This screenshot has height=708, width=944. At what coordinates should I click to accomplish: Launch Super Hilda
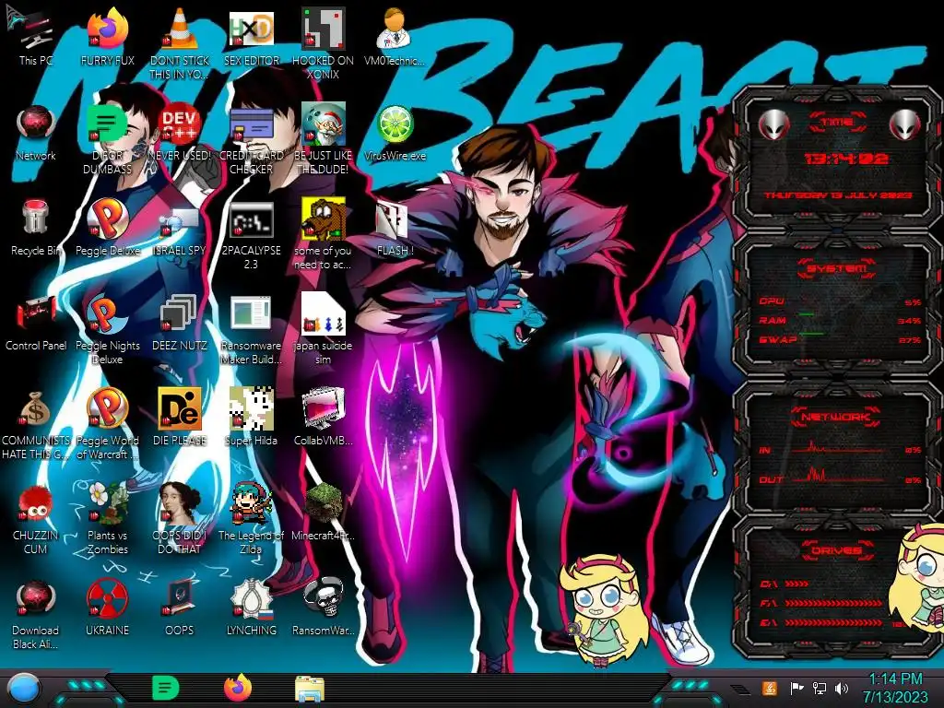251,409
